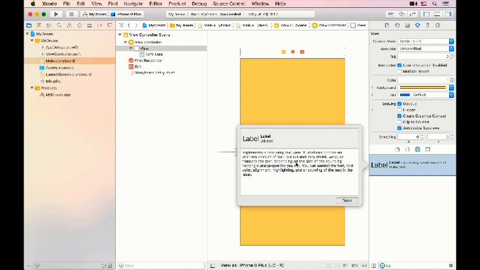
Task: Open the Debug navigator
Action: pos(89,25)
